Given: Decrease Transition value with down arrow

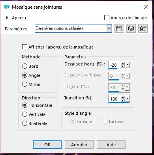Looking at the screenshot, I should coord(123,100).
